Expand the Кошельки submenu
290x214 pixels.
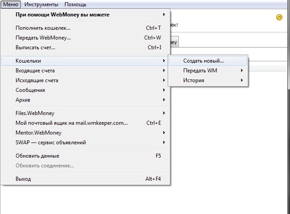coord(85,61)
